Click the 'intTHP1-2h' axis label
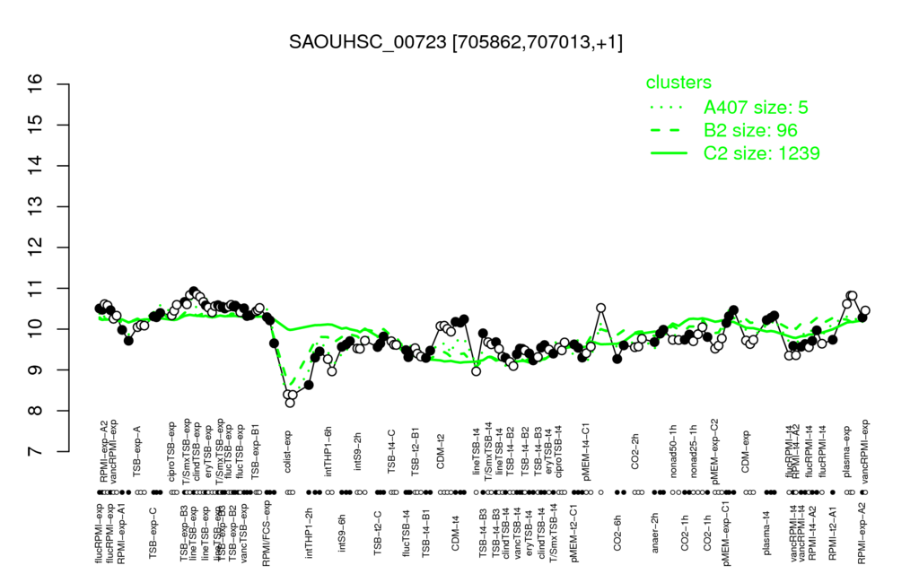 coord(310,531)
